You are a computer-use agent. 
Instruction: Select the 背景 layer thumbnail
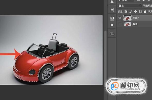tap(128, 24)
